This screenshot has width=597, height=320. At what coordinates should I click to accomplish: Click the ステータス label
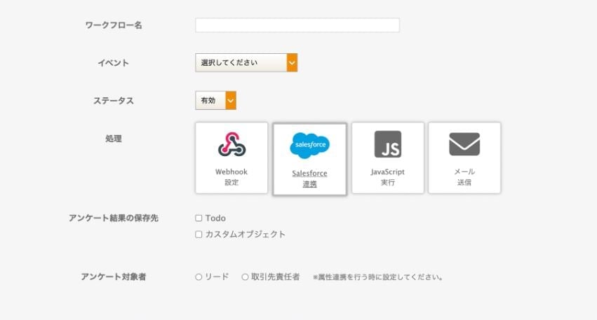click(114, 101)
